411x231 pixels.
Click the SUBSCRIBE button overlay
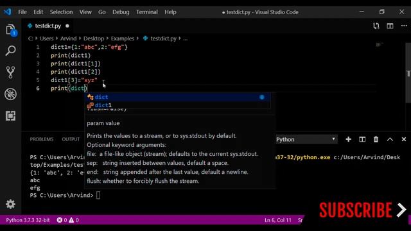click(362, 210)
